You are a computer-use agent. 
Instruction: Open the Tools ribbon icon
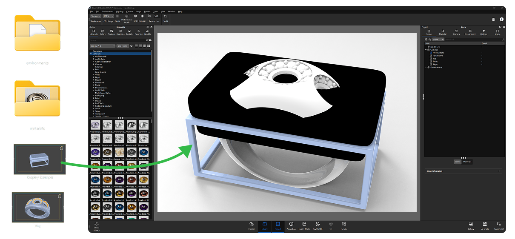coord(166,18)
